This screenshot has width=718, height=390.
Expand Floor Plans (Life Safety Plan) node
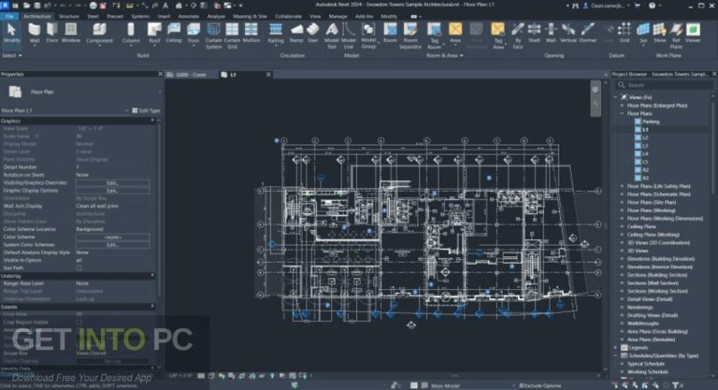pos(623,186)
